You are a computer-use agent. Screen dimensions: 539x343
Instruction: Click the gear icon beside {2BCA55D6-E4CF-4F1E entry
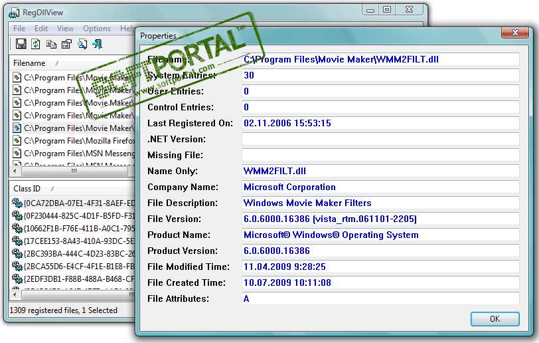coord(17,266)
